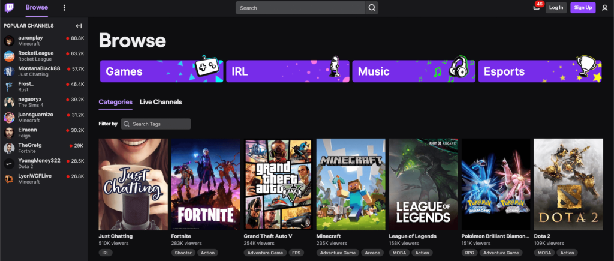Click the MOBA tag under Dota 2

point(544,253)
